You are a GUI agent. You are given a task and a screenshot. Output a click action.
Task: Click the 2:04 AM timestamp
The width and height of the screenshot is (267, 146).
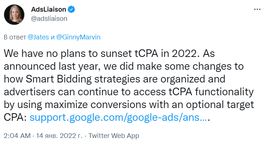click(17, 136)
